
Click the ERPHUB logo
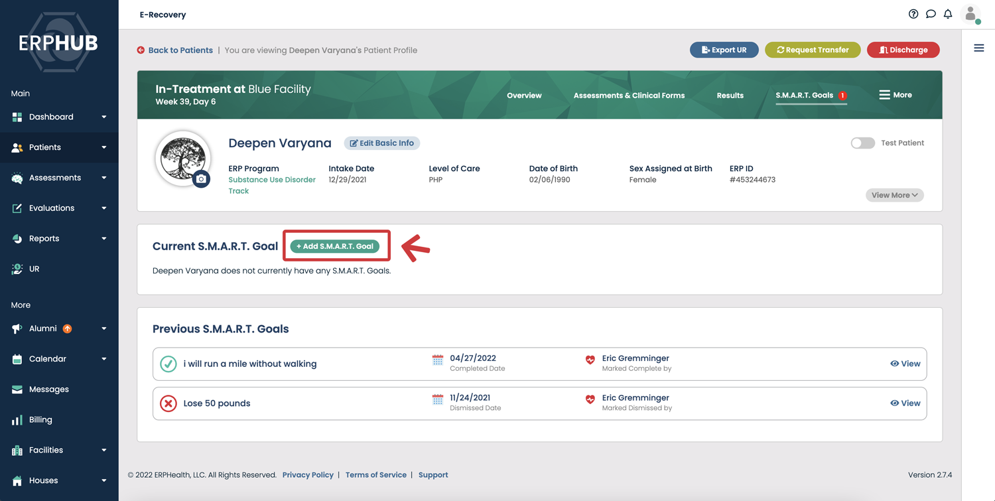[x=58, y=42]
